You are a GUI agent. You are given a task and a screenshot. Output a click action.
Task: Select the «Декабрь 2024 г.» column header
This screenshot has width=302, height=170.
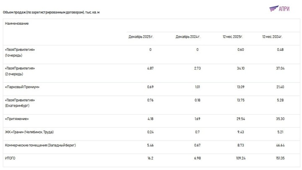[x=188, y=37]
